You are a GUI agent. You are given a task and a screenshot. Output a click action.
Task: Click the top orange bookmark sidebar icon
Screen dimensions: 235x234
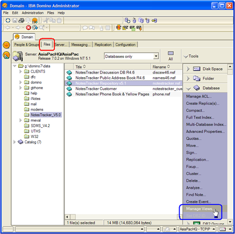[6, 45]
